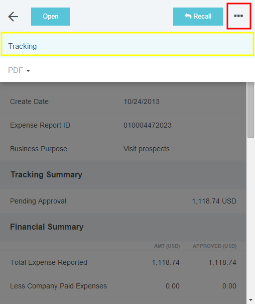
Task: Click the Recall button
Action: tap(198, 17)
